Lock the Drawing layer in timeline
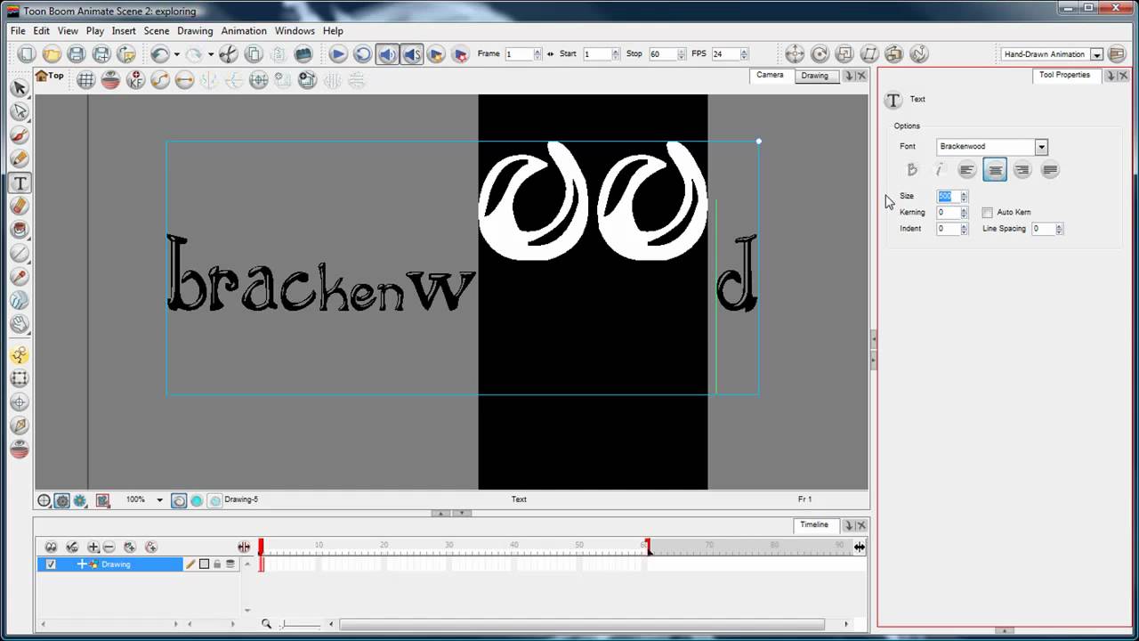The width and height of the screenshot is (1139, 641). [217, 564]
